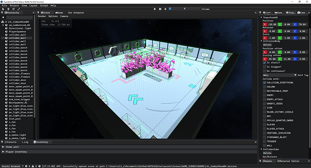
Task: Expand the Items pool section
Action: point(3,147)
